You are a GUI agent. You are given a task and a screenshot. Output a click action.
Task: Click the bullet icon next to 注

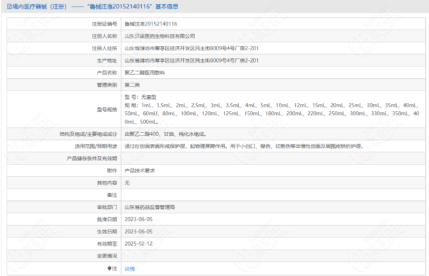point(109,269)
